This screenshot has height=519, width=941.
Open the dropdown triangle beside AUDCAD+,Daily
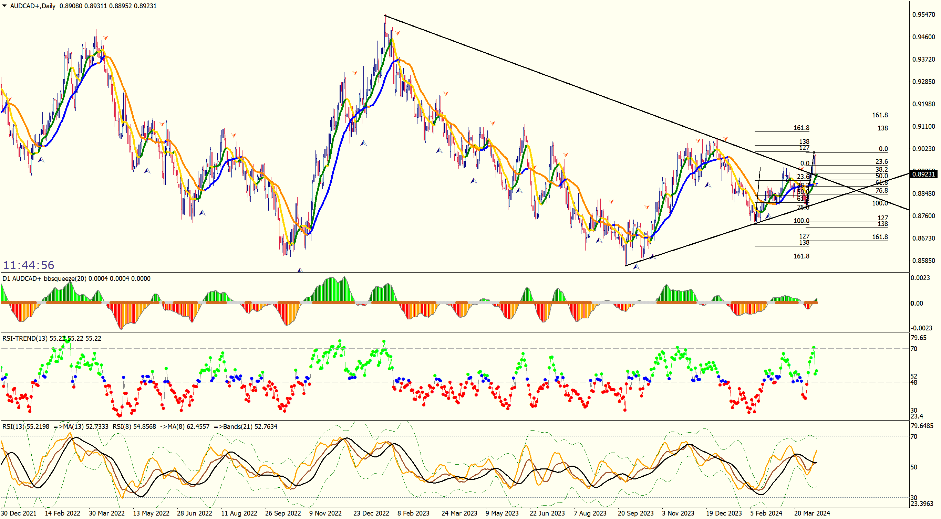[4, 6]
